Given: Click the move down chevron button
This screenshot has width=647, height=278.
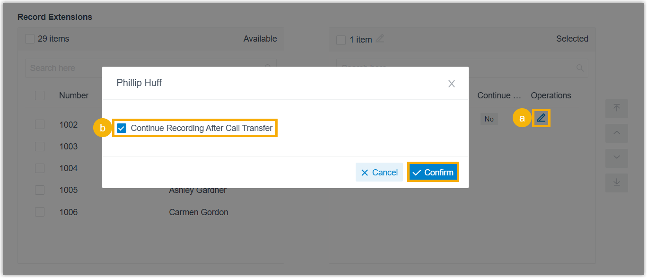Looking at the screenshot, I should 616,158.
